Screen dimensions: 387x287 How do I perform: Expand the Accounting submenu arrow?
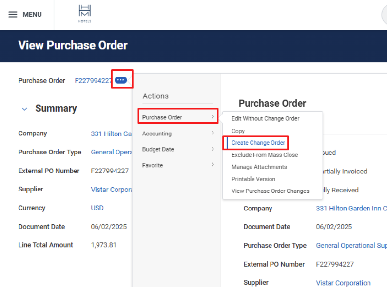(x=213, y=134)
